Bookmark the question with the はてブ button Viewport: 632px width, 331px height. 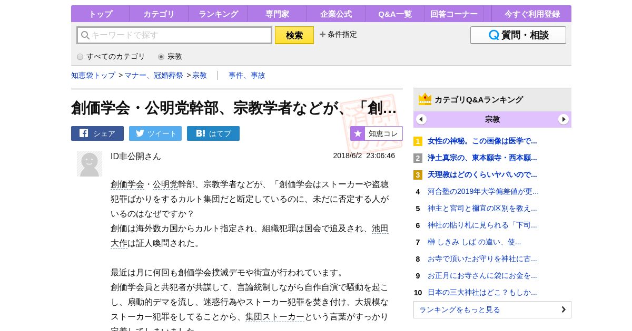point(213,133)
